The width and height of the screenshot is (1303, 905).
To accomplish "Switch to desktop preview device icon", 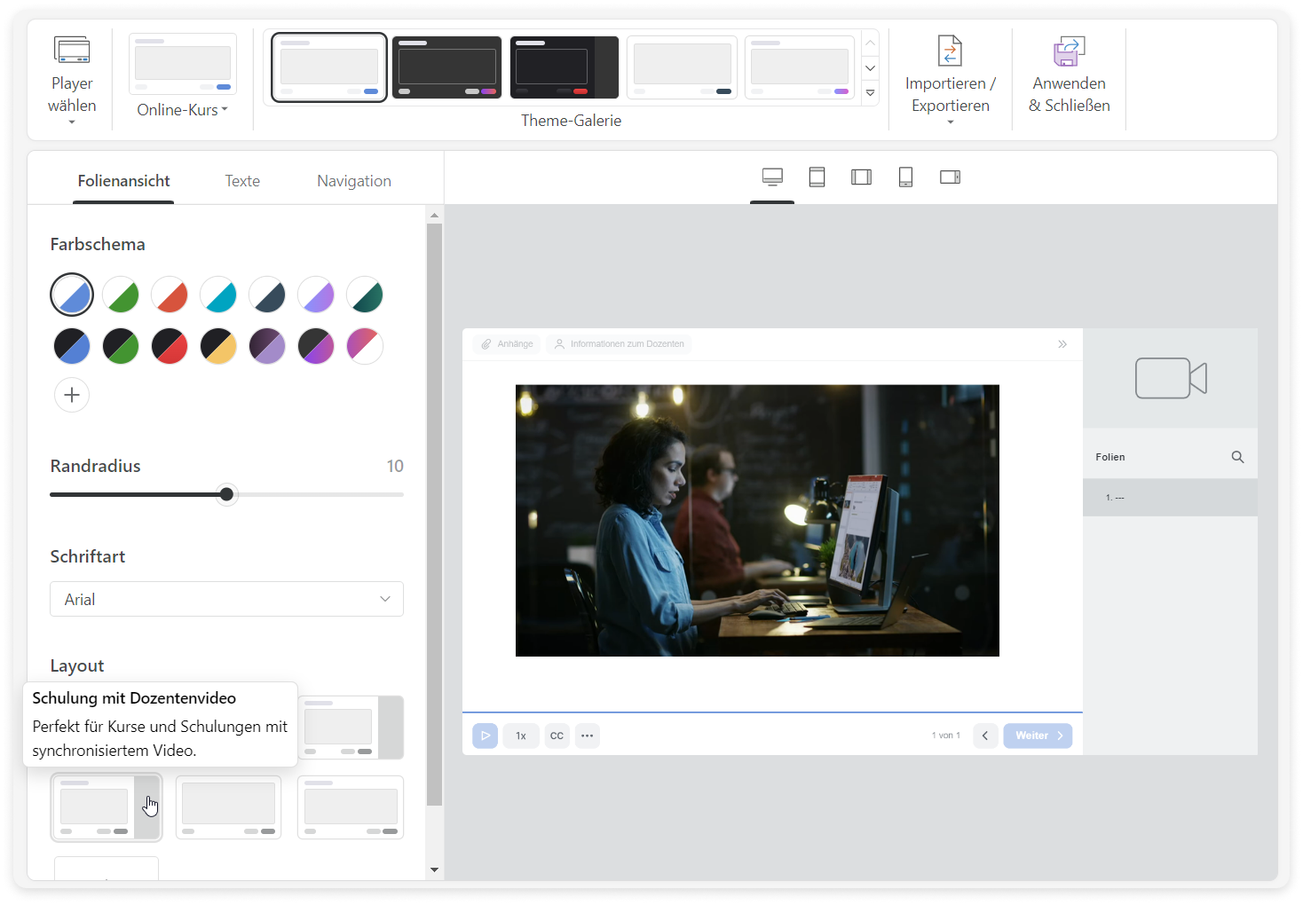I will pos(772,177).
